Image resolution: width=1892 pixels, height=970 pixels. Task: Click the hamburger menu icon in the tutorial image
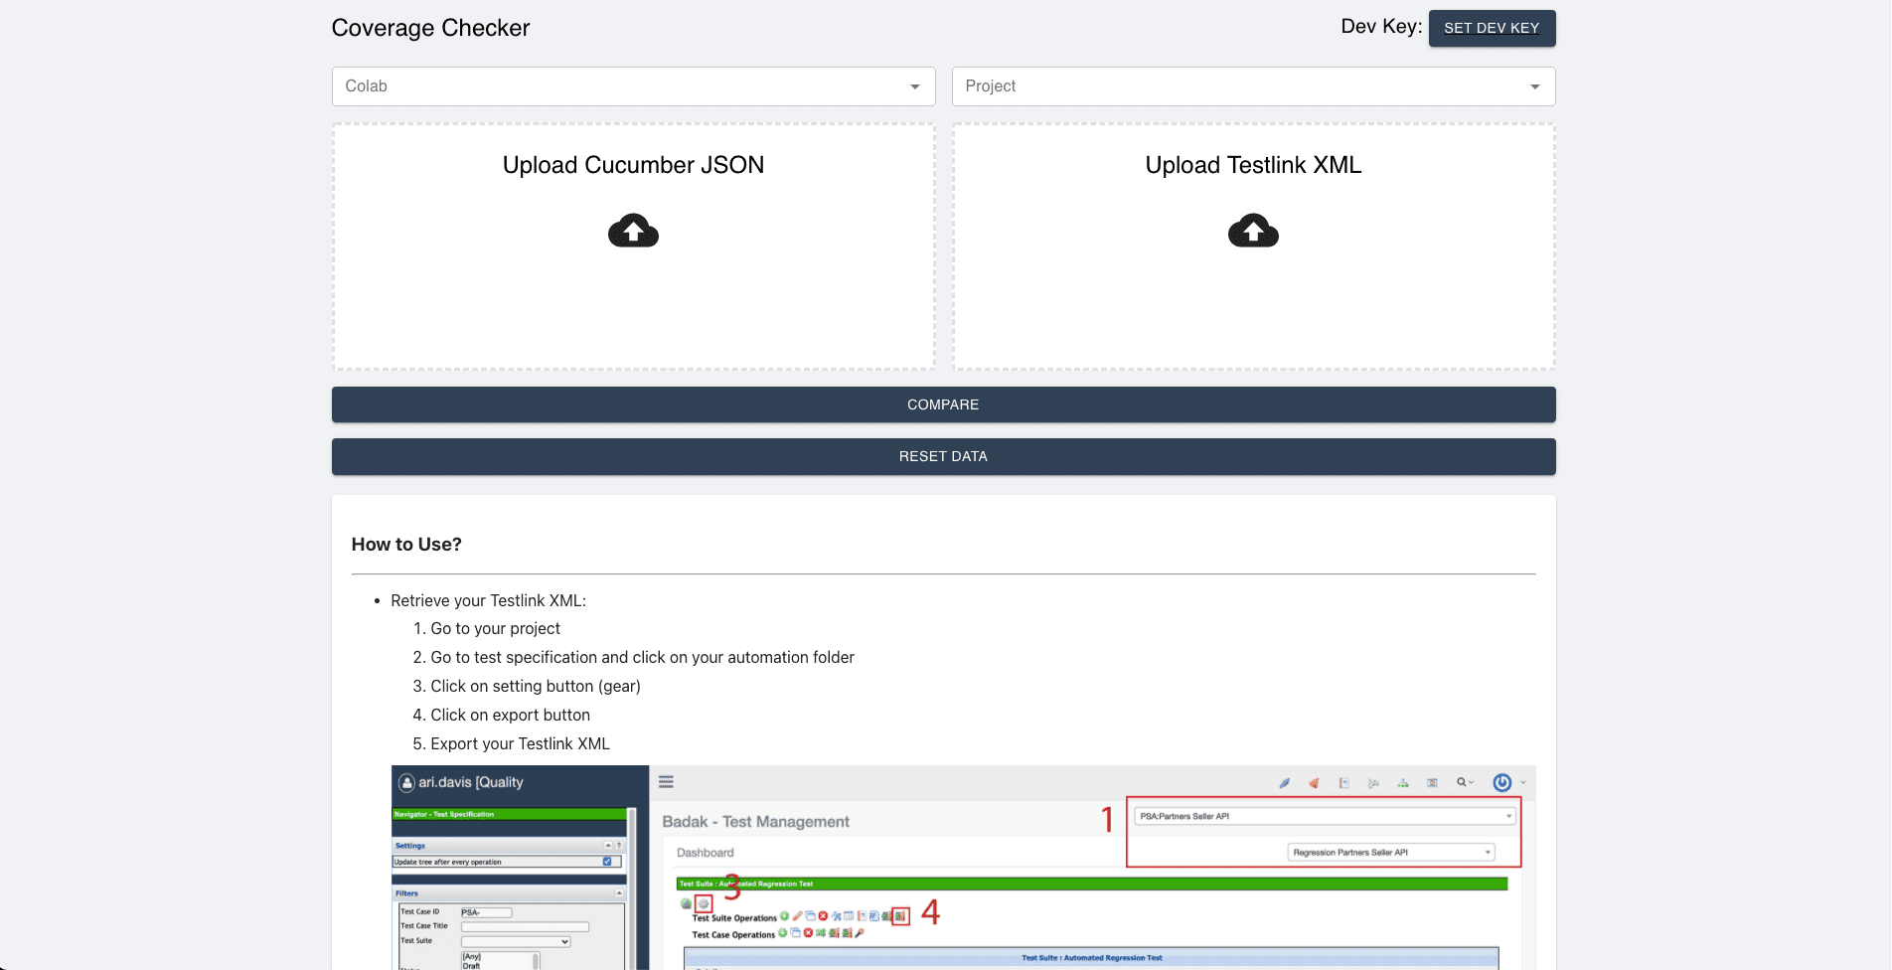[666, 782]
